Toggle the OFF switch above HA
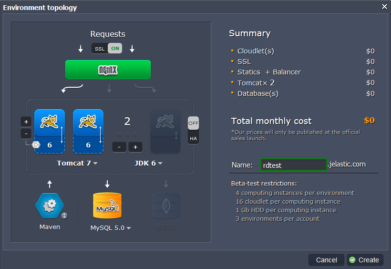 click(193, 123)
